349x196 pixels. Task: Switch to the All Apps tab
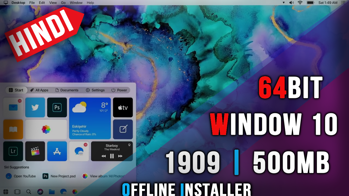[x=39, y=90]
